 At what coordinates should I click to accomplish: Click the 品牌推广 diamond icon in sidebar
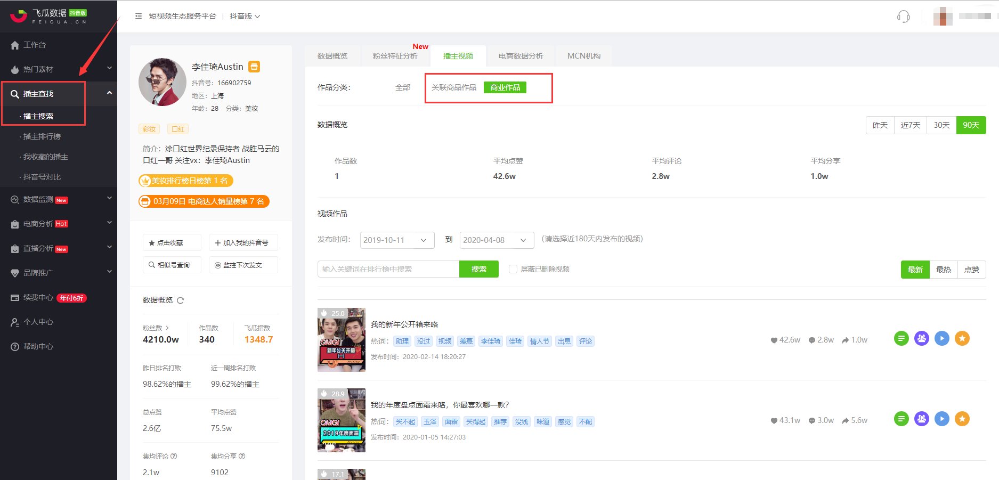click(15, 273)
